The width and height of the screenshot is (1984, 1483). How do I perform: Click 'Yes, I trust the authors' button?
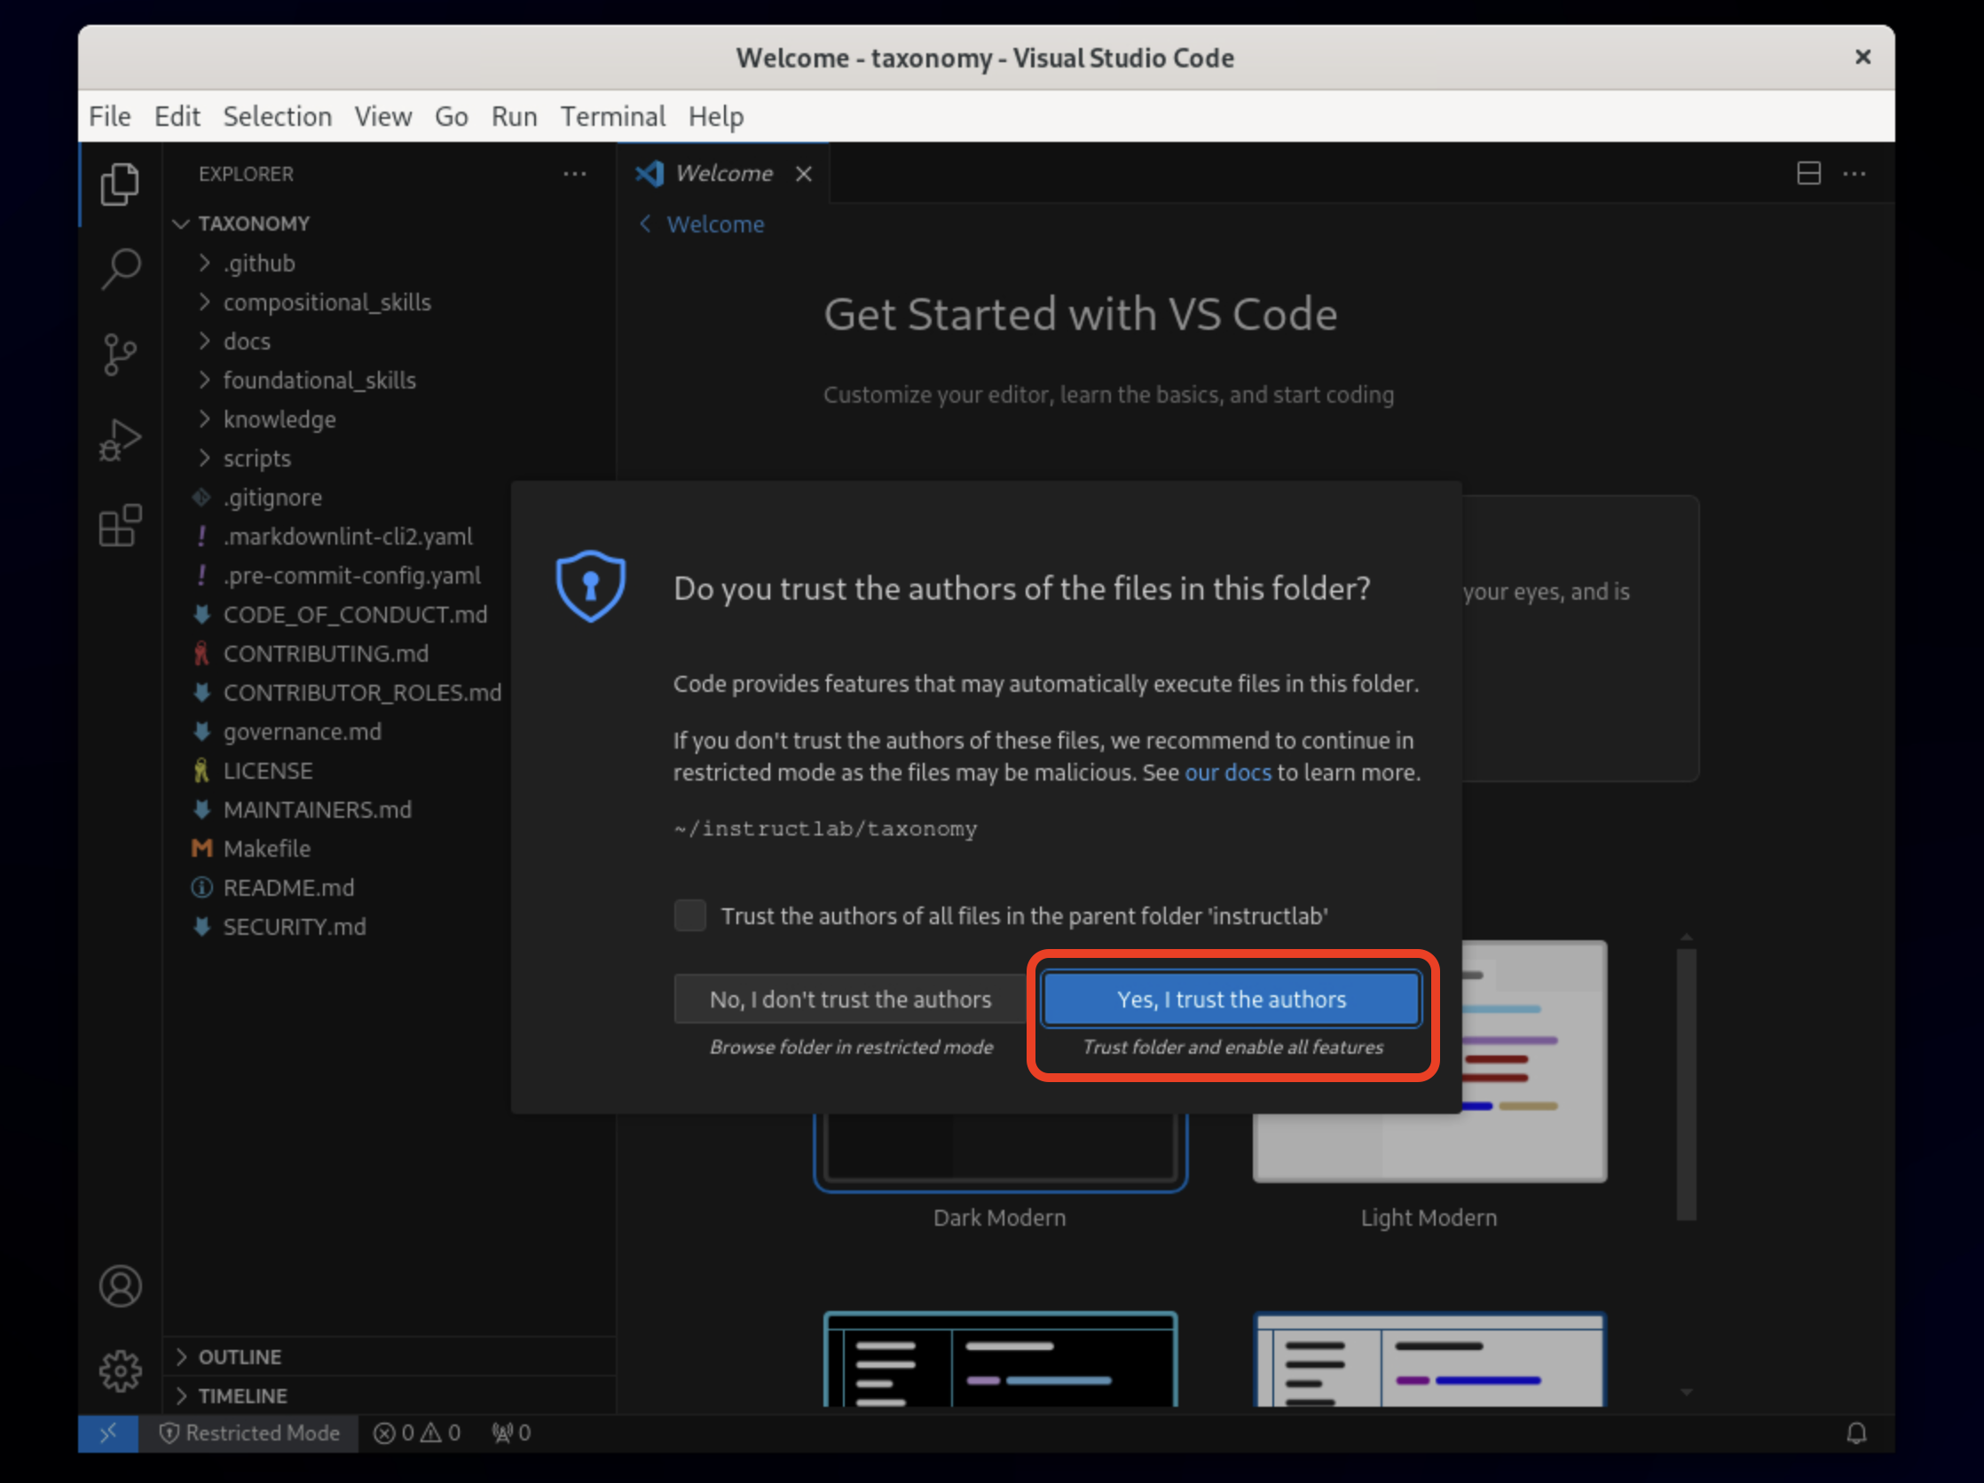[x=1231, y=999]
